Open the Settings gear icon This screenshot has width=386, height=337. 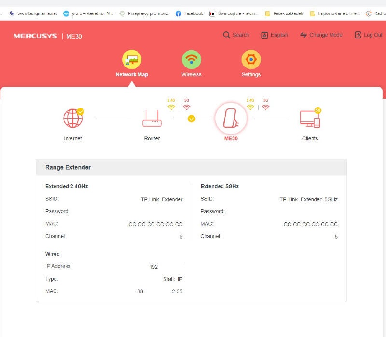pos(251,59)
